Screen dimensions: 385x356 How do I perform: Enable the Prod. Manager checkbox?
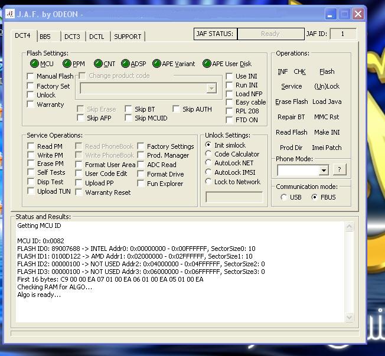coord(141,155)
